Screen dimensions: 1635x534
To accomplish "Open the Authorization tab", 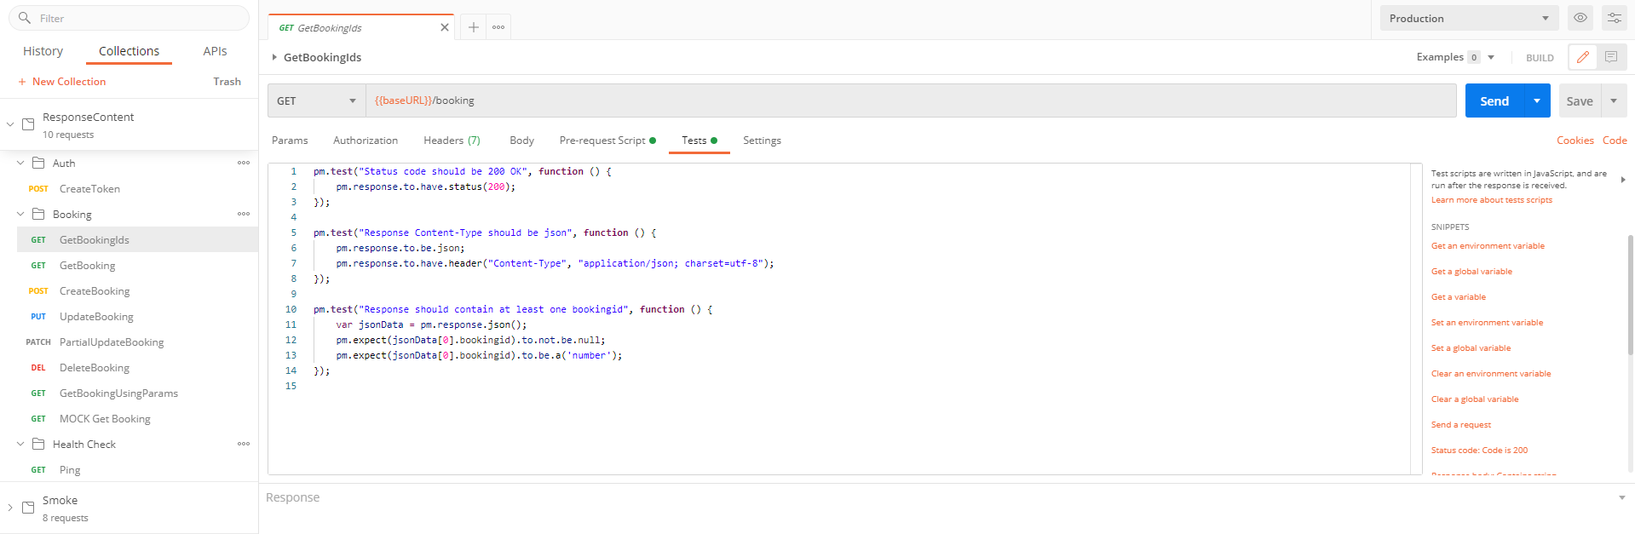I will click(366, 141).
